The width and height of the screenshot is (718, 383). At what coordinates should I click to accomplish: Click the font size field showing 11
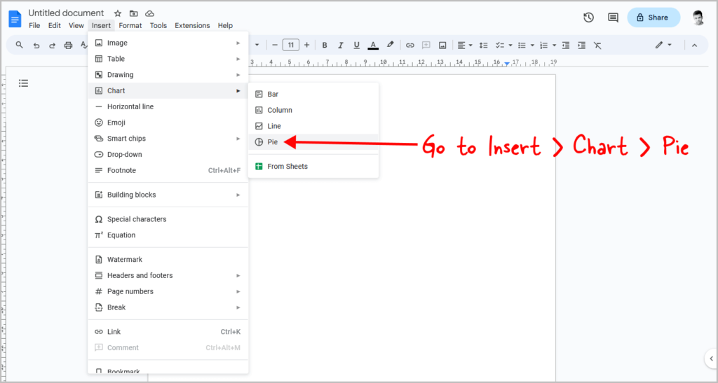pyautogui.click(x=291, y=45)
